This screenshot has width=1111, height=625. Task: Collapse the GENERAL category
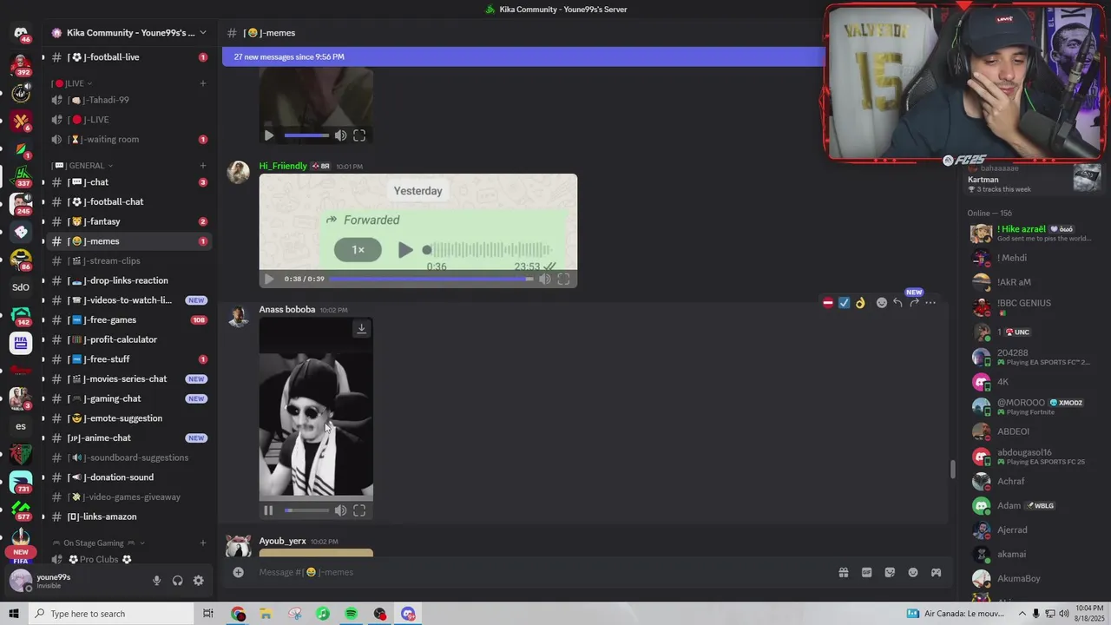83,165
